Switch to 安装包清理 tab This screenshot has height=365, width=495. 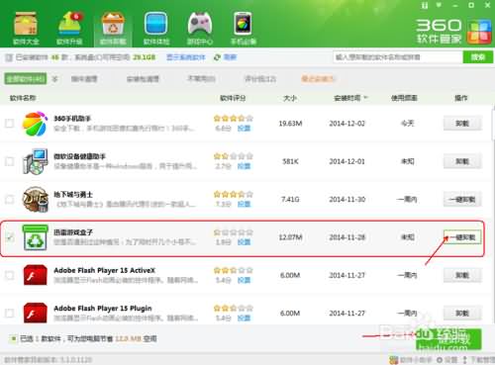point(143,79)
